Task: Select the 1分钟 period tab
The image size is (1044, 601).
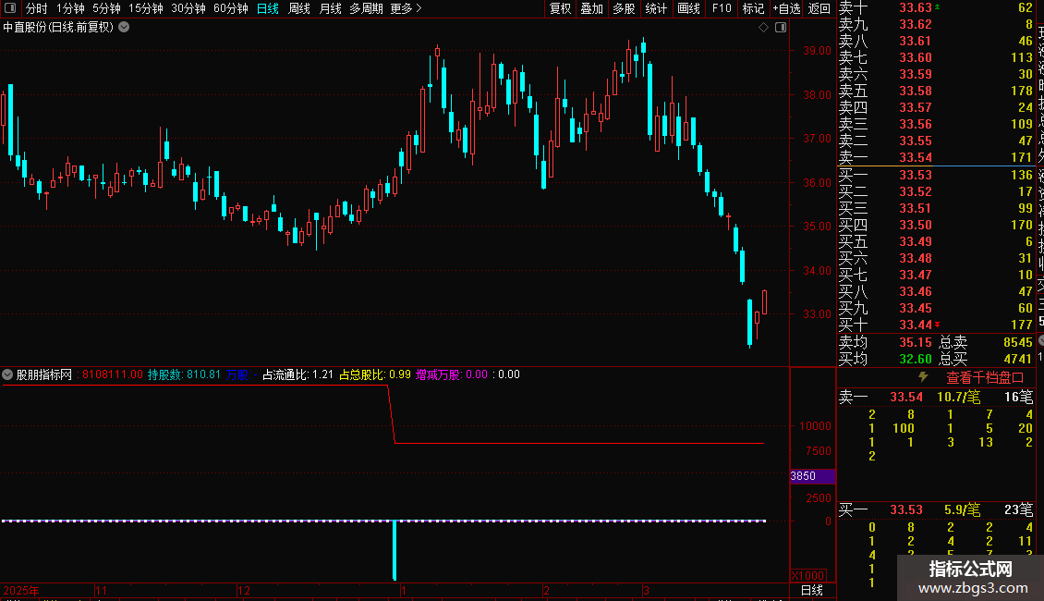Action: click(70, 8)
